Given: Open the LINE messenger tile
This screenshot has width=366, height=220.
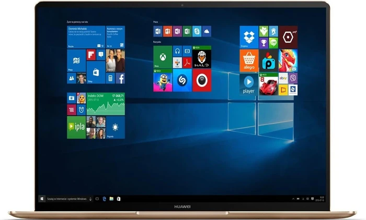Looking at the screenshot, I should [x=273, y=43].
